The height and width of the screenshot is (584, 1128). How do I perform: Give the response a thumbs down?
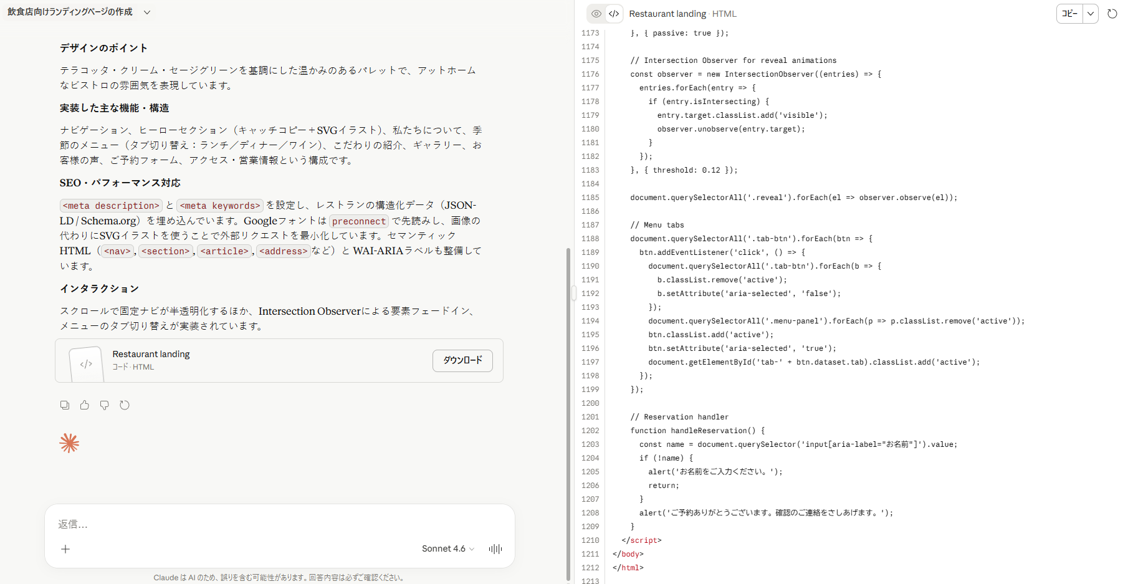click(x=105, y=405)
